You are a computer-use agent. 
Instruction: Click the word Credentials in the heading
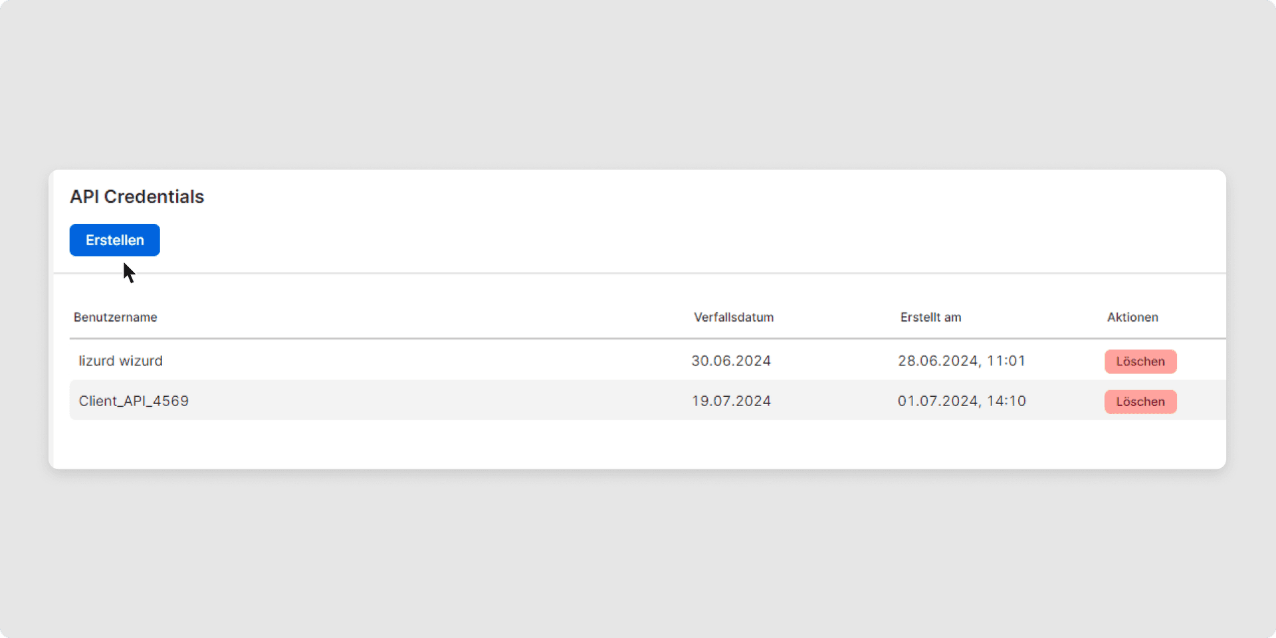tap(154, 197)
